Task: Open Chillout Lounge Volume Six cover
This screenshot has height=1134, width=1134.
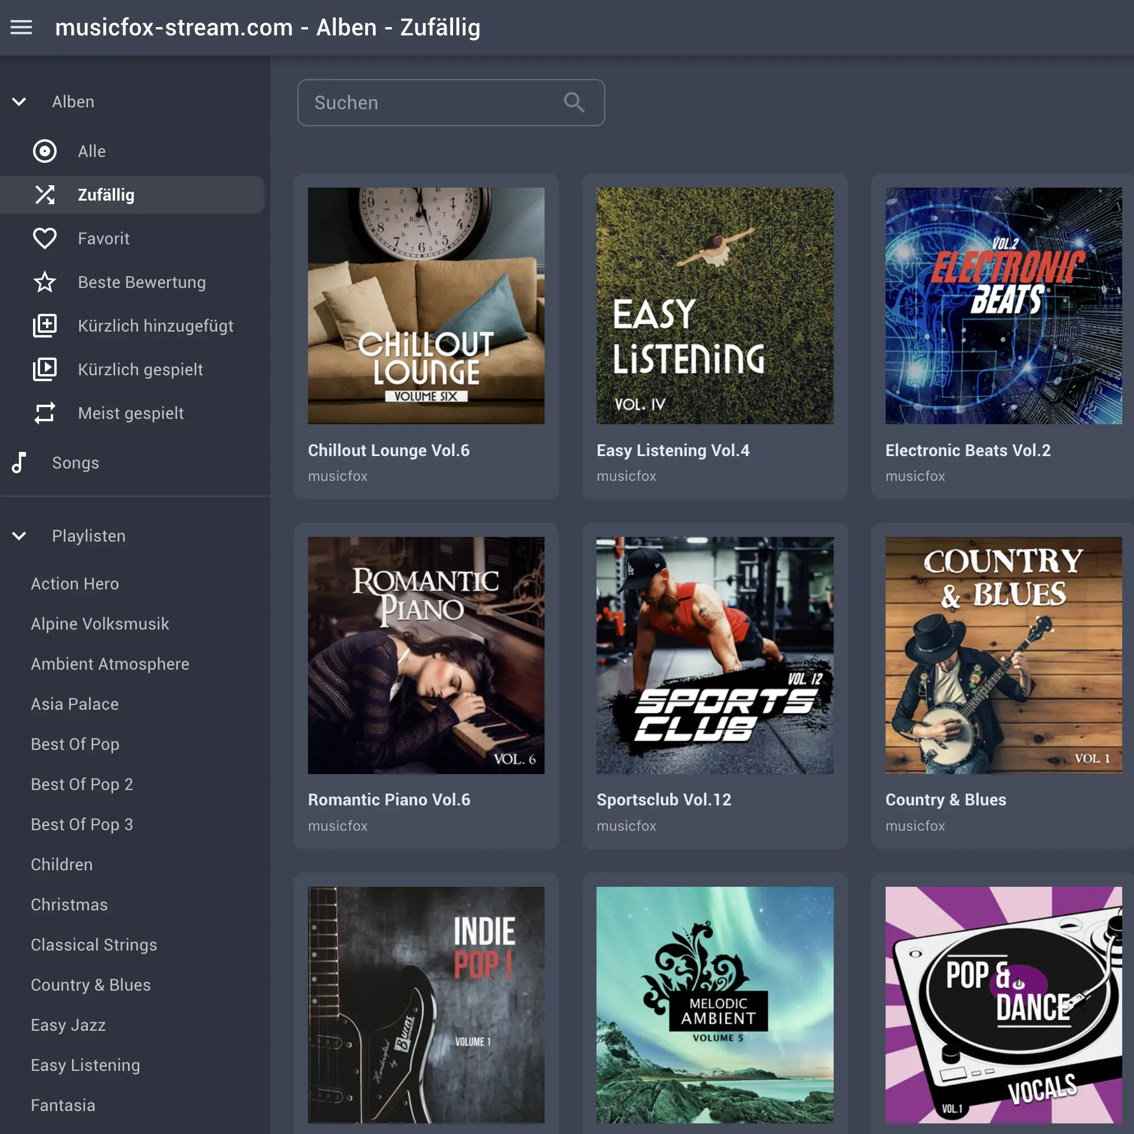Action: coord(426,306)
